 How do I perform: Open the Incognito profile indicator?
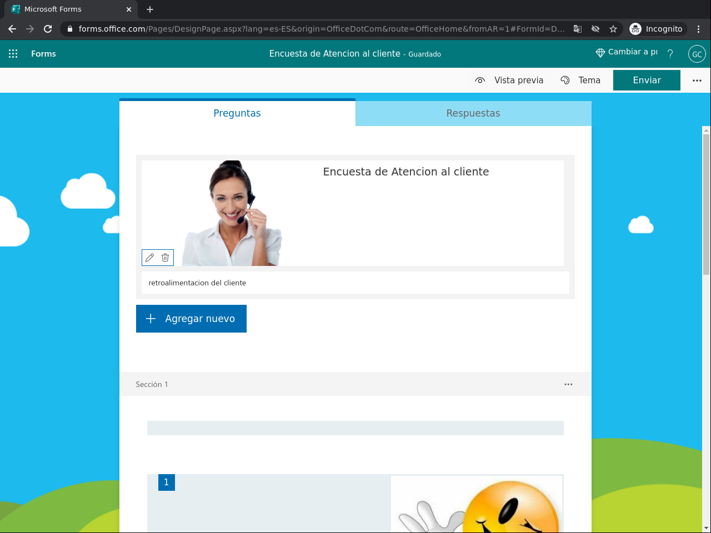657,29
